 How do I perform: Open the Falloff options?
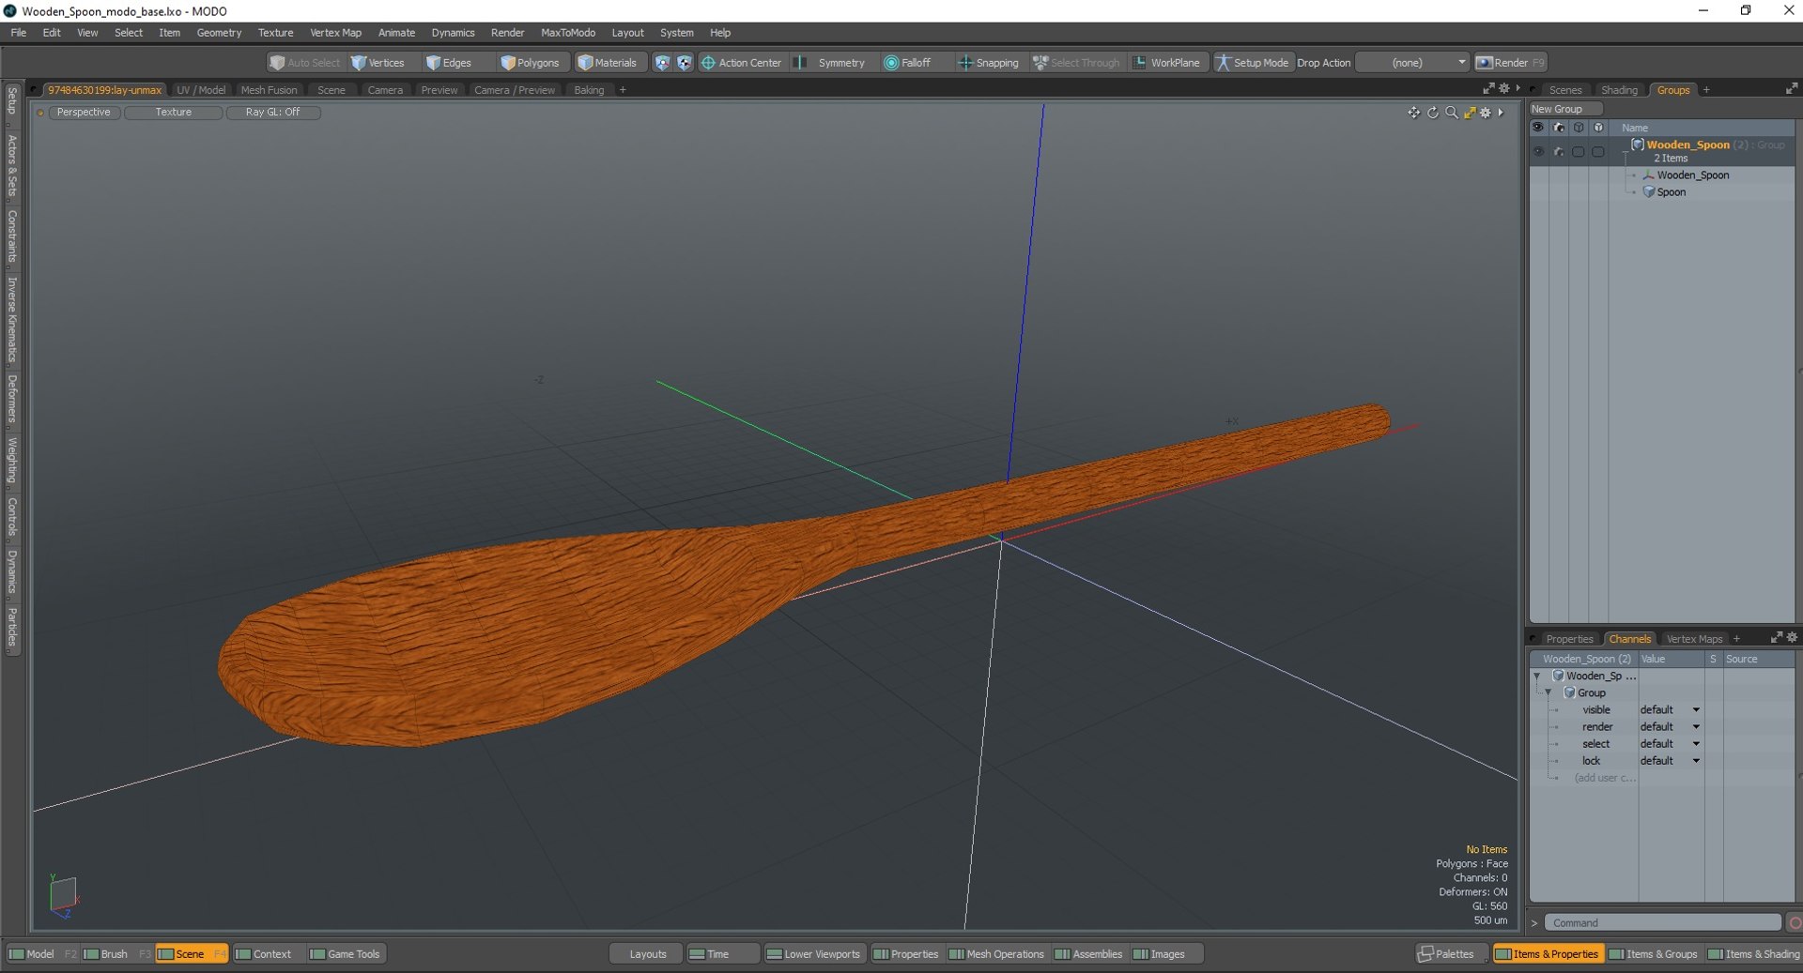(907, 63)
